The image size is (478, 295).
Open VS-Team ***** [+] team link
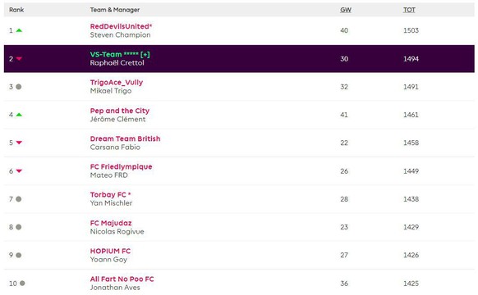point(120,54)
